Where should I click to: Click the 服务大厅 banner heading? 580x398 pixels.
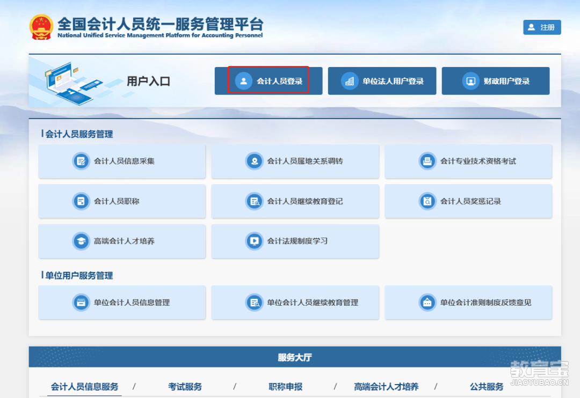point(295,357)
